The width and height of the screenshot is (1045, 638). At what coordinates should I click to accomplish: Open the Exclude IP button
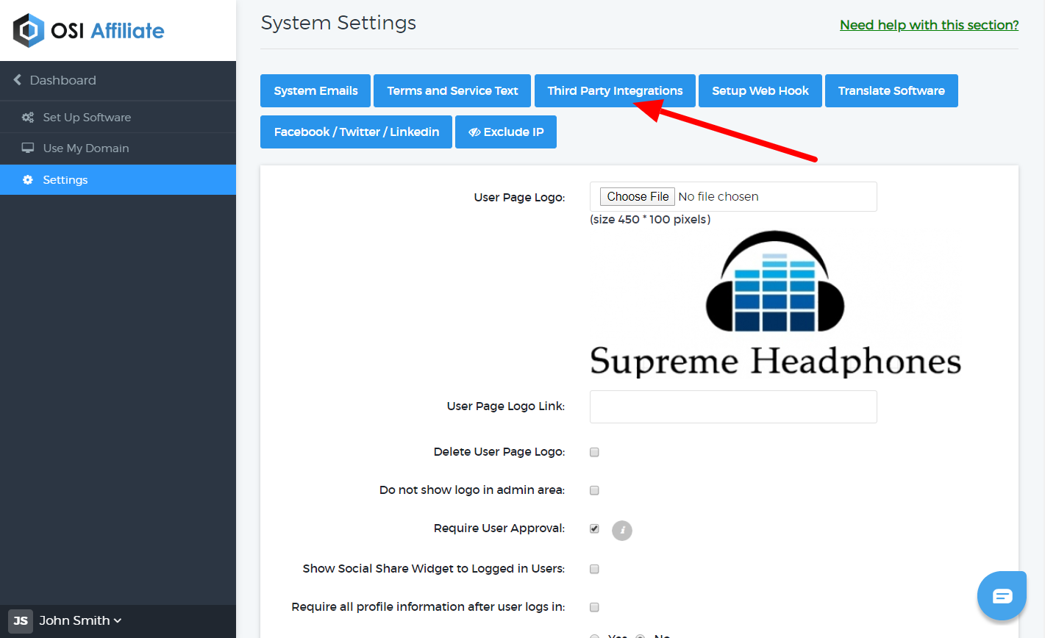pos(506,132)
